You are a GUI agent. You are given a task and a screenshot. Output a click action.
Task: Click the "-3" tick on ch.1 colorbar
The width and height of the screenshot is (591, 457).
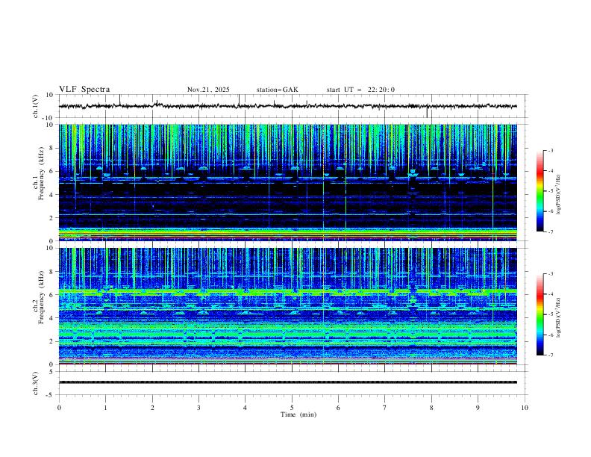(550, 150)
